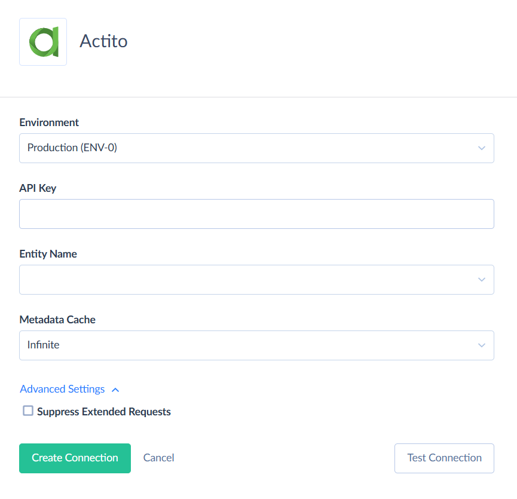Expand Advanced Settings options

coord(62,389)
